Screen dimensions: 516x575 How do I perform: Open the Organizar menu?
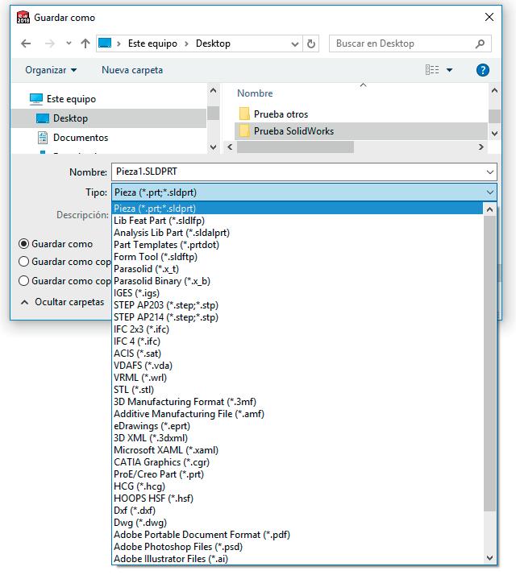[x=51, y=70]
